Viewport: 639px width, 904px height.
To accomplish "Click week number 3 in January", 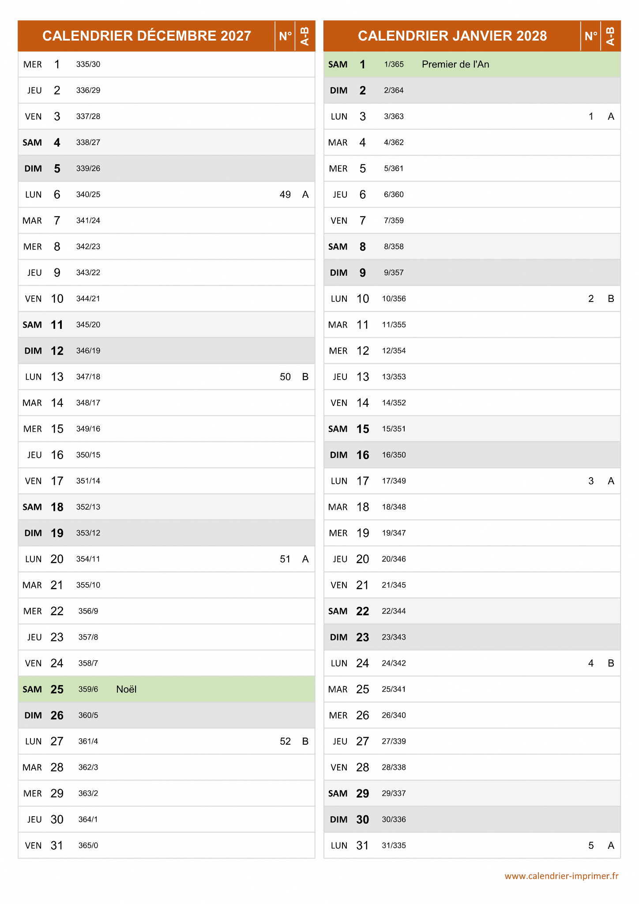I will tap(591, 481).
